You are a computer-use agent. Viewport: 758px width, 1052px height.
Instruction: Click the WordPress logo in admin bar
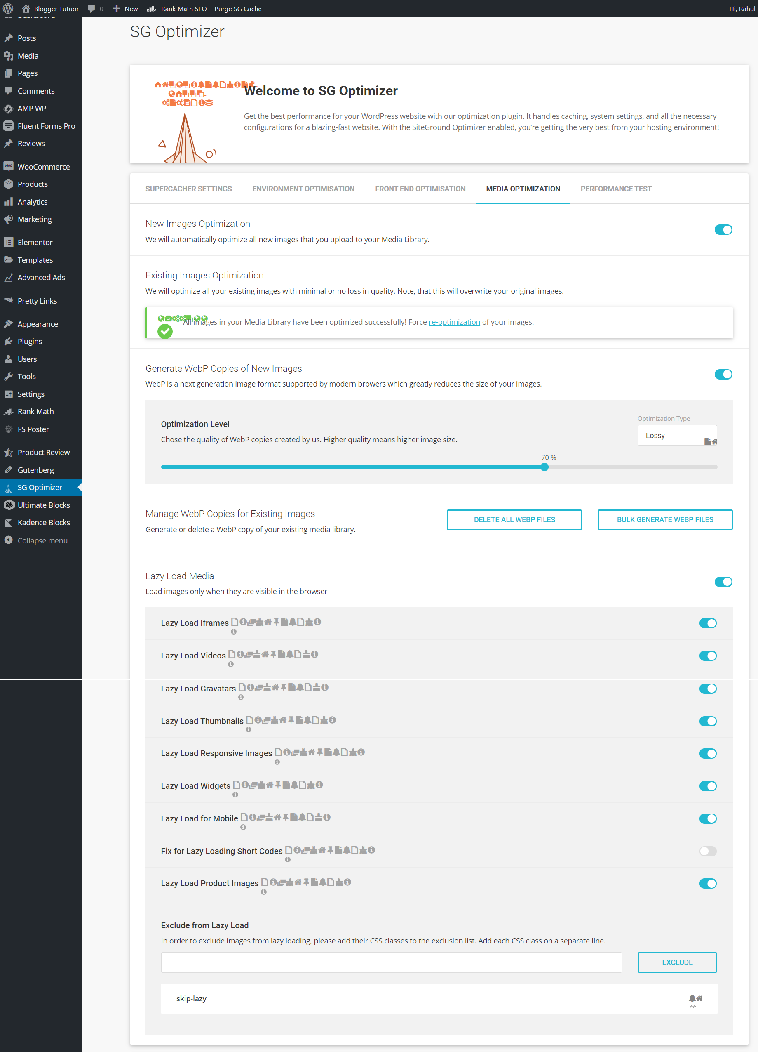click(x=8, y=8)
